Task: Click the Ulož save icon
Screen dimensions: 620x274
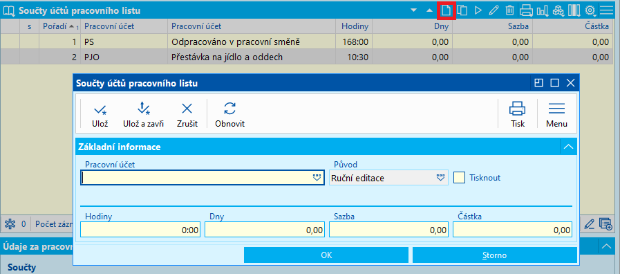Action: pos(100,114)
